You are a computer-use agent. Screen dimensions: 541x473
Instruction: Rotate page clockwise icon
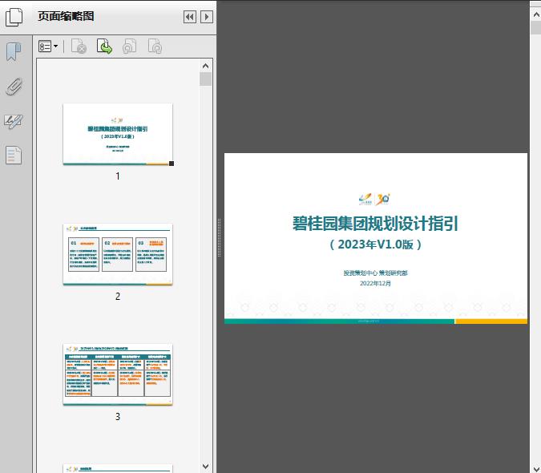pyautogui.click(x=155, y=46)
